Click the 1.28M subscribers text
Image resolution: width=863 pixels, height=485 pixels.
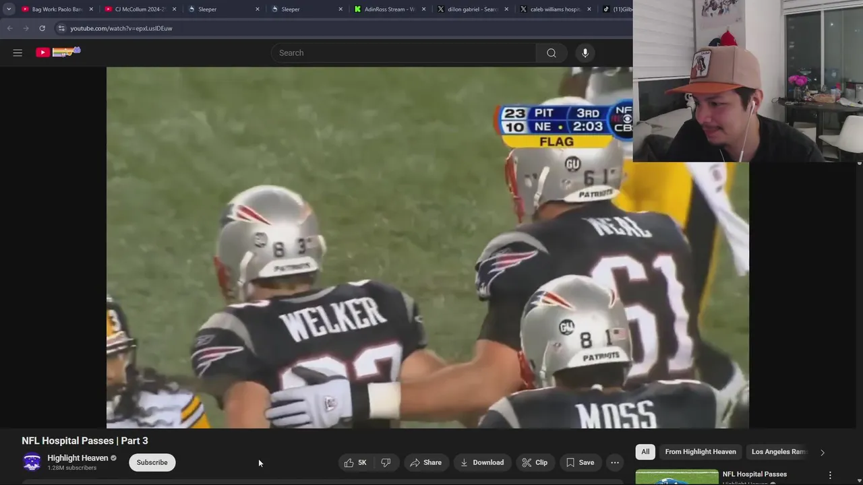[x=72, y=467]
